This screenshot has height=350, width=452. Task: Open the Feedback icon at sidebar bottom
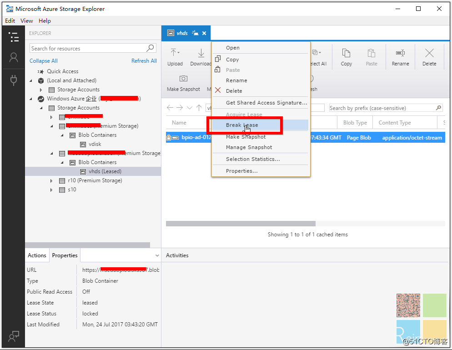pos(14,336)
